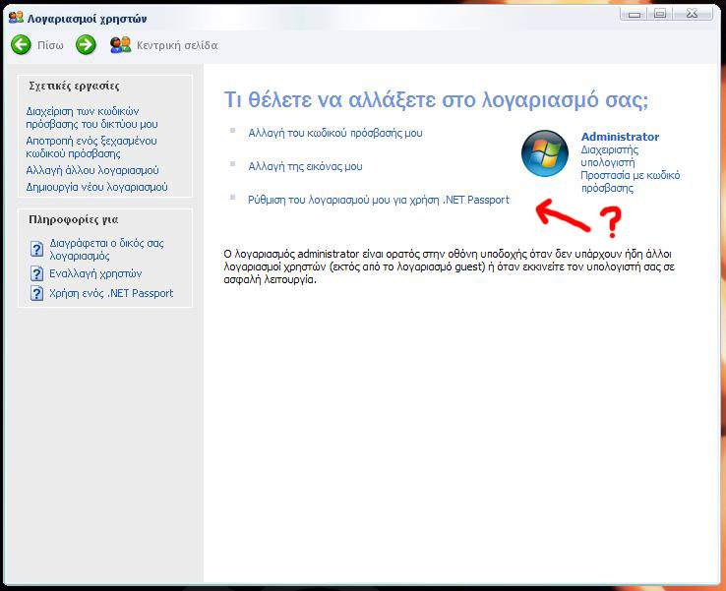
Task: Select Δημιουργία νέου λογαριασμού link
Action: coord(96,187)
